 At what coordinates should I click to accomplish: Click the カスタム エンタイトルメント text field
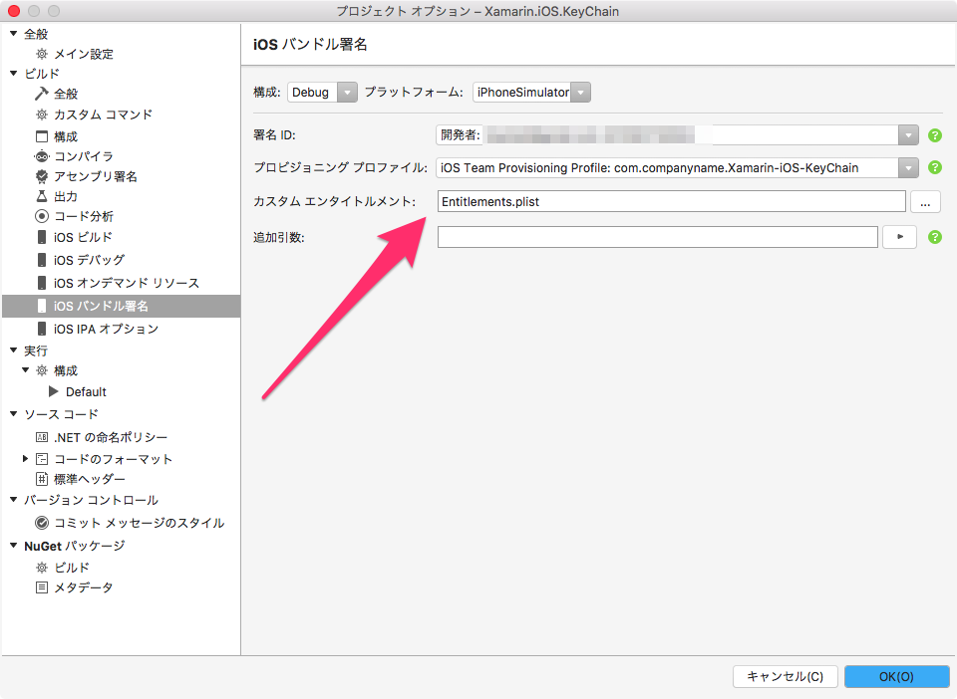pyautogui.click(x=671, y=202)
